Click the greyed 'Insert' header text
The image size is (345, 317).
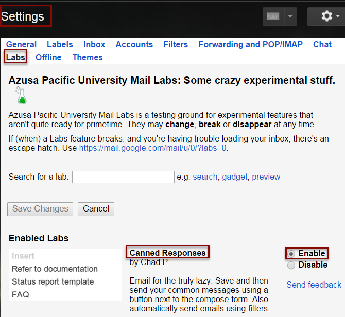tap(23, 256)
